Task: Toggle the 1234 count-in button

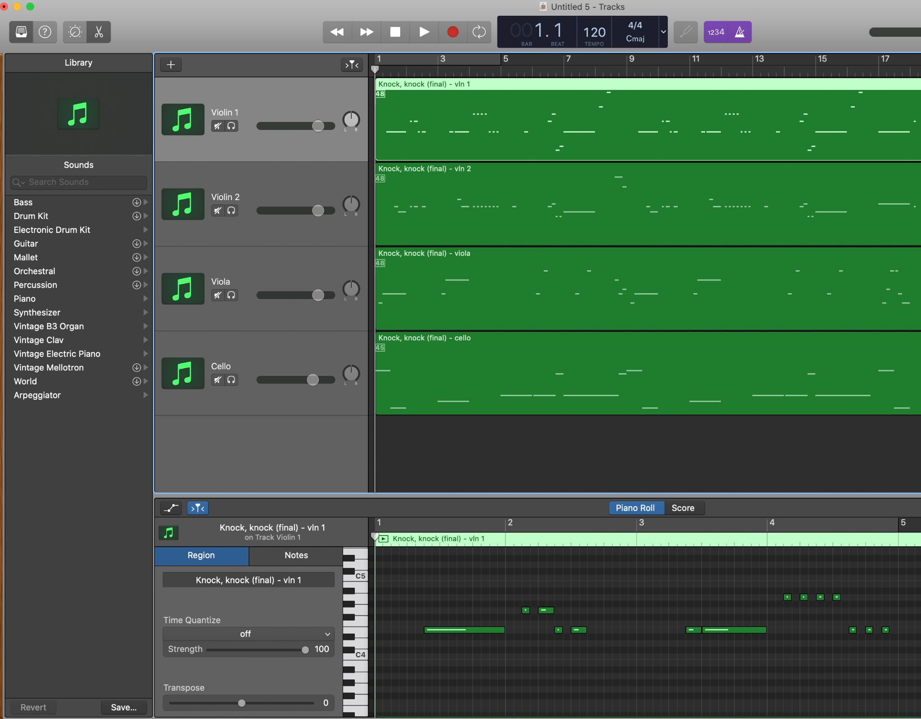Action: [x=715, y=32]
